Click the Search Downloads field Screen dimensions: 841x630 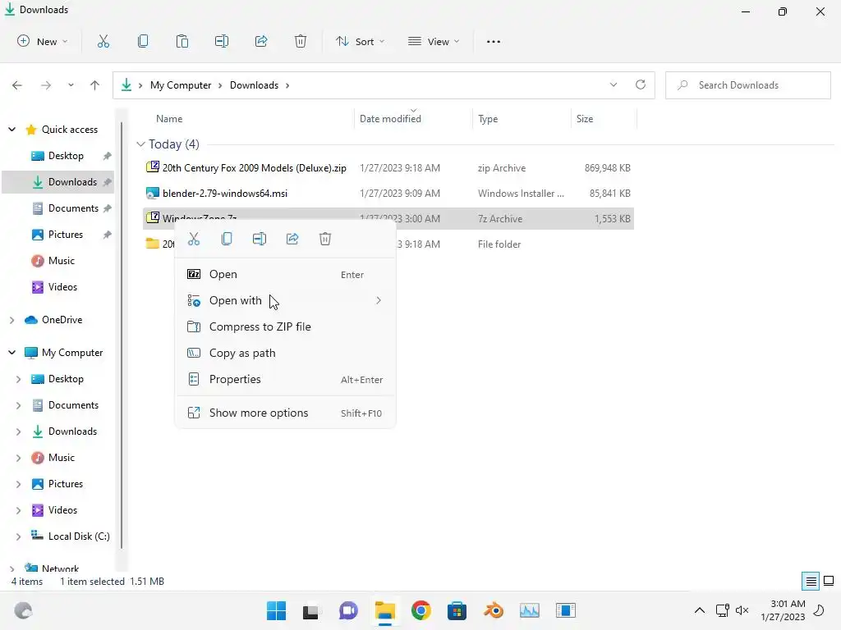point(748,85)
